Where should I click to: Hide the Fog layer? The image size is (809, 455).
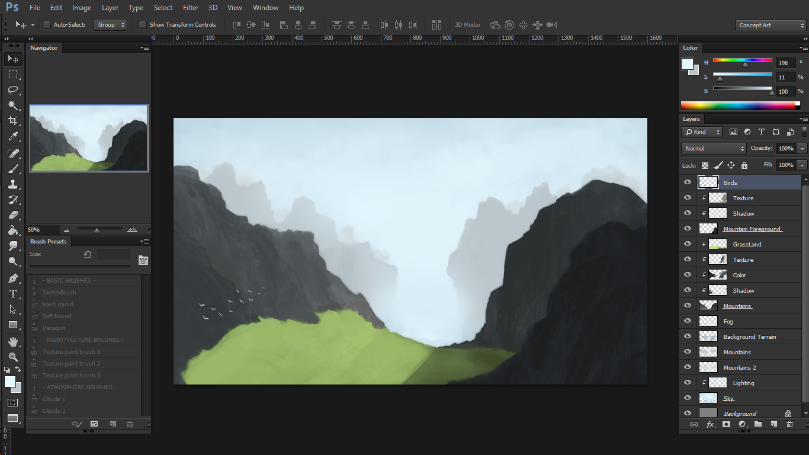(x=688, y=321)
